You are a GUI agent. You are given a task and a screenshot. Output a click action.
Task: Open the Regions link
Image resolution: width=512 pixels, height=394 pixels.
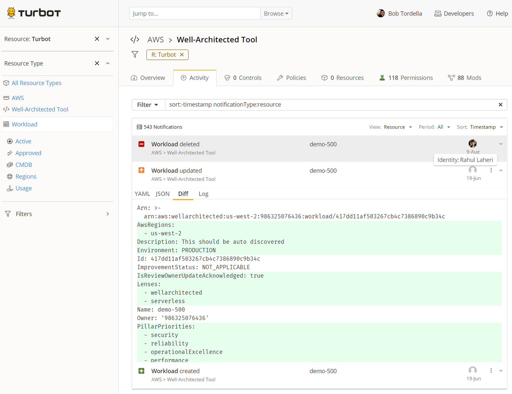tap(26, 176)
